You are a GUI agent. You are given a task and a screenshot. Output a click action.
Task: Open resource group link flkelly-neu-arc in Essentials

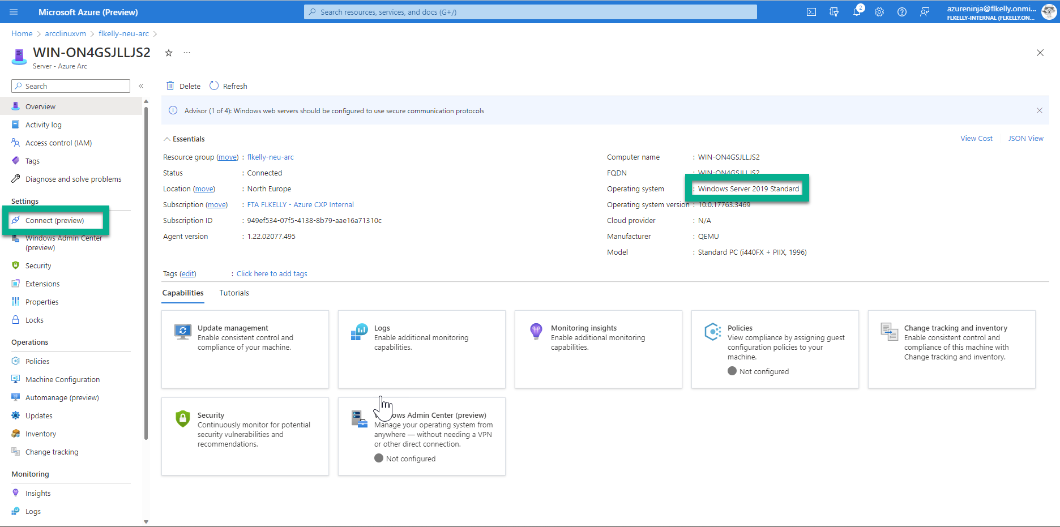pos(270,157)
